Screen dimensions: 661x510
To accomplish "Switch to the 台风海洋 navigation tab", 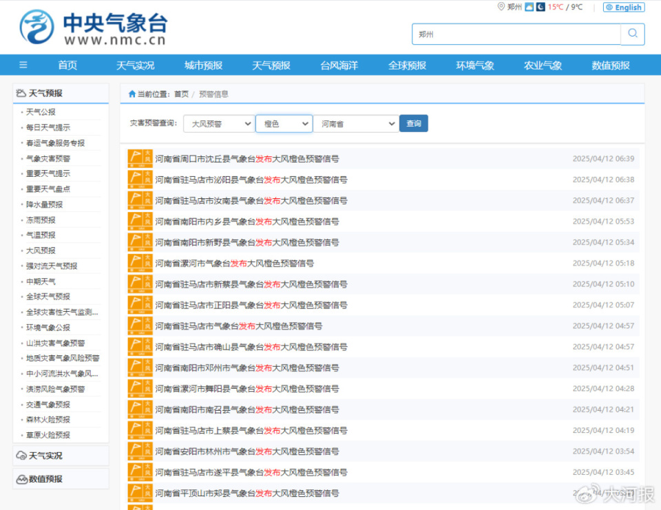I will pyautogui.click(x=339, y=65).
